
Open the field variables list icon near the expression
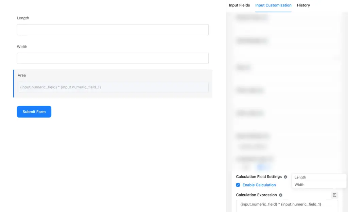[x=334, y=195]
